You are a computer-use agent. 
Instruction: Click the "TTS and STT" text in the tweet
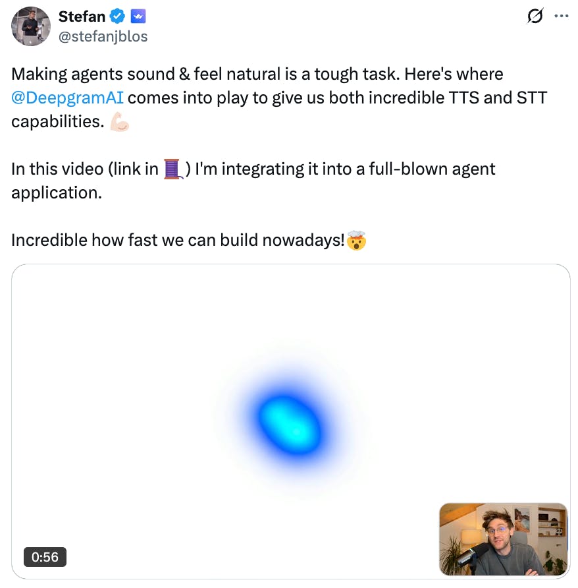[x=506, y=98]
